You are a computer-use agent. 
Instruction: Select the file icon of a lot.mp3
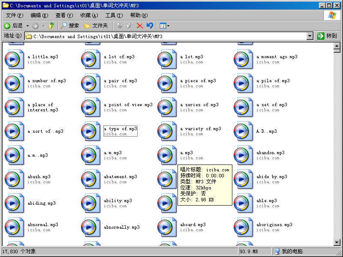click(x=167, y=59)
